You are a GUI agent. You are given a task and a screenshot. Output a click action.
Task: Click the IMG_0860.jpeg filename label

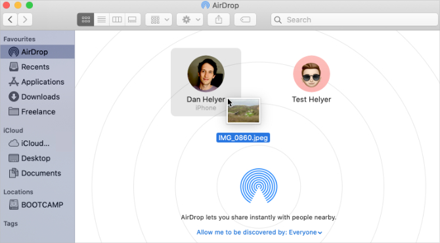(x=243, y=138)
